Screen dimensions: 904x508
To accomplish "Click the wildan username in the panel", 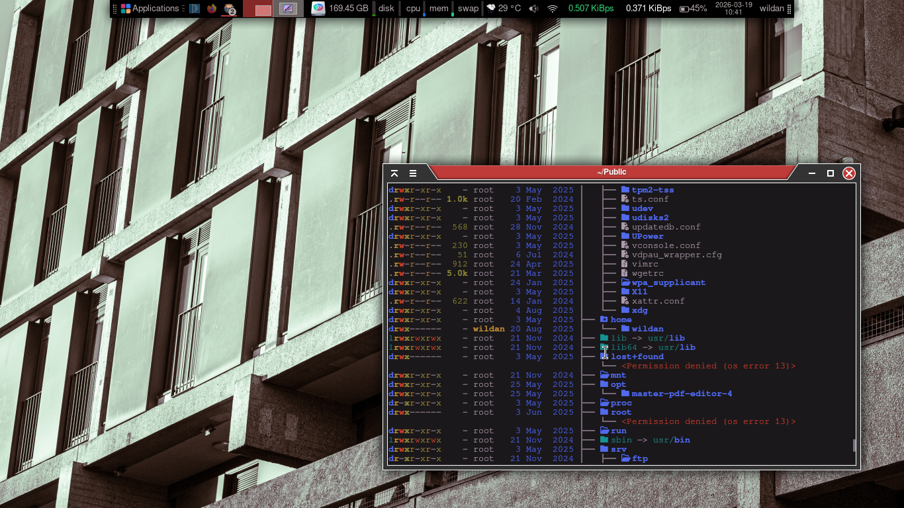I will (x=771, y=9).
